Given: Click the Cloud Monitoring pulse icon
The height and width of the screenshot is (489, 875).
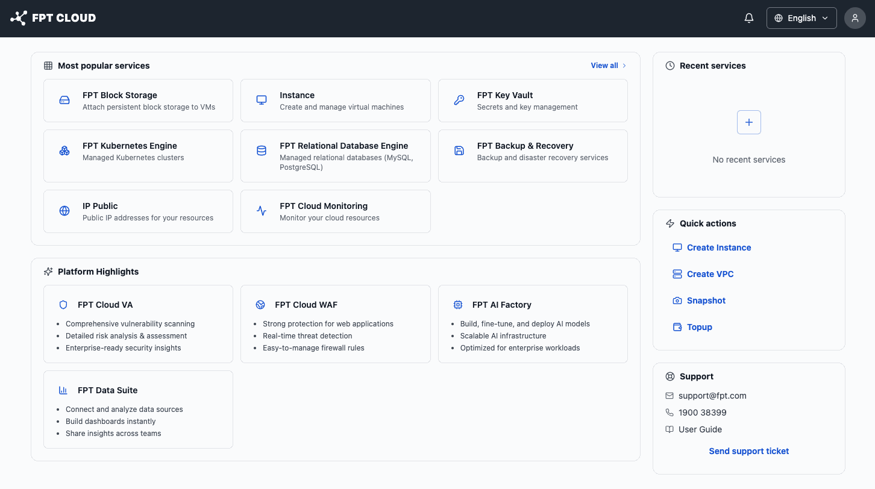Looking at the screenshot, I should pyautogui.click(x=262, y=211).
